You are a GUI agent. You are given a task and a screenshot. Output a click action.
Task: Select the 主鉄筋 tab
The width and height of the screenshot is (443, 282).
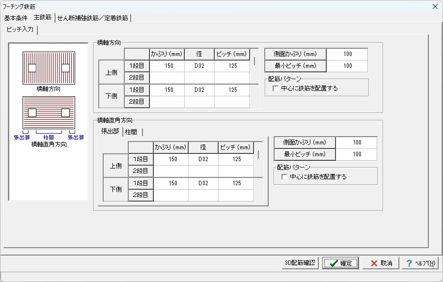pos(42,18)
